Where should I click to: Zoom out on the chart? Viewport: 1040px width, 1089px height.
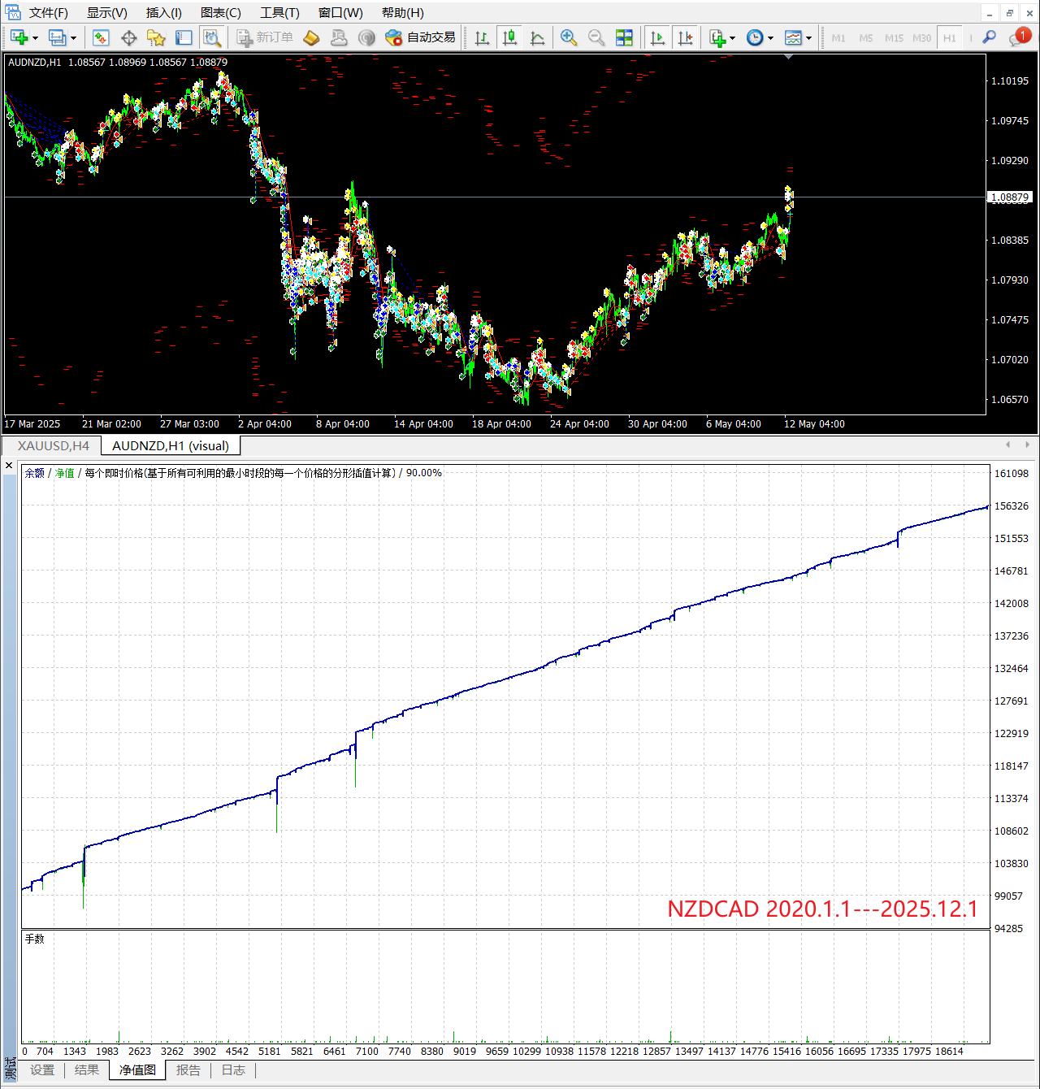coord(596,38)
